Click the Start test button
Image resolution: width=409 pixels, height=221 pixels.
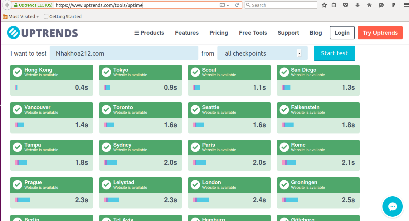[334, 53]
